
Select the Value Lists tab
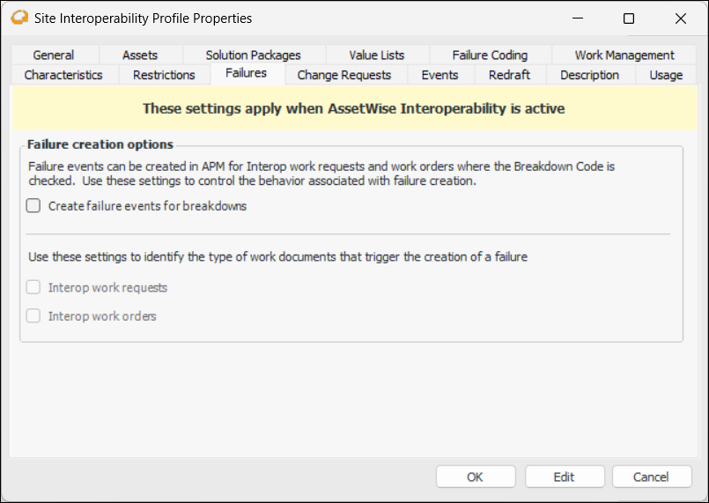point(376,55)
